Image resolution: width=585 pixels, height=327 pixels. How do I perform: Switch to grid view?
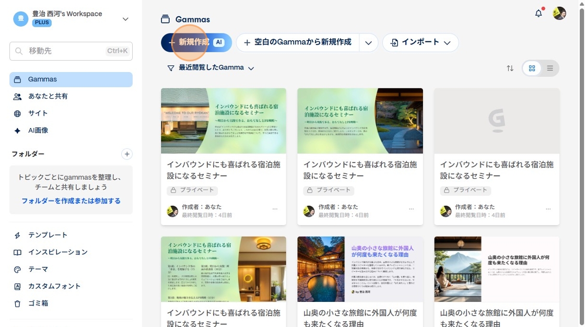(x=532, y=68)
